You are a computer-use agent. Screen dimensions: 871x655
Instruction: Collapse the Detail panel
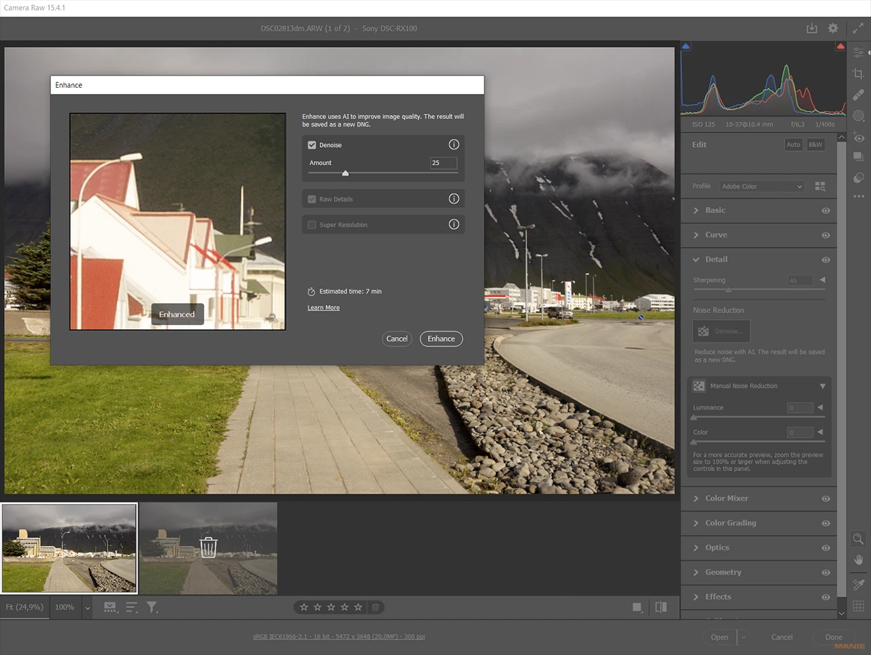(x=697, y=259)
